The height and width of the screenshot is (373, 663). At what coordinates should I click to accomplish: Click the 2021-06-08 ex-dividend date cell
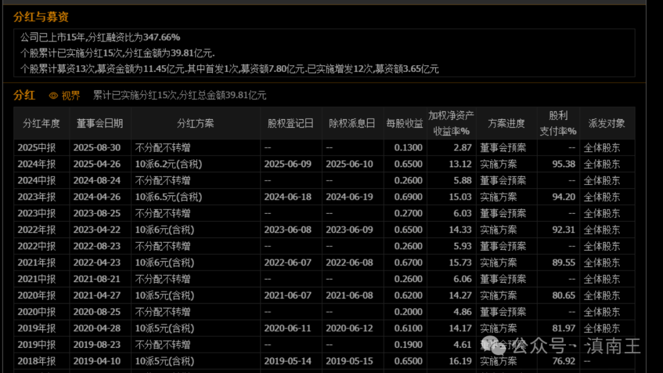coord(352,296)
